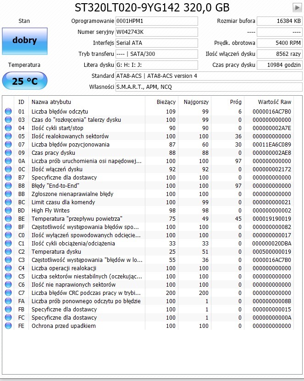The image size is (304, 381).
Task: Click the power-on hours field 10984 godzin
Action: click(x=280, y=65)
